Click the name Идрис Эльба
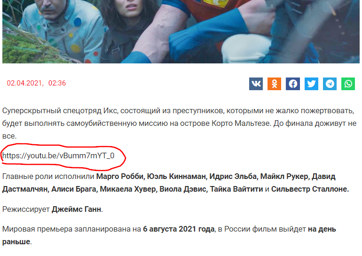Screen dimensions: 362x256 [233, 177]
